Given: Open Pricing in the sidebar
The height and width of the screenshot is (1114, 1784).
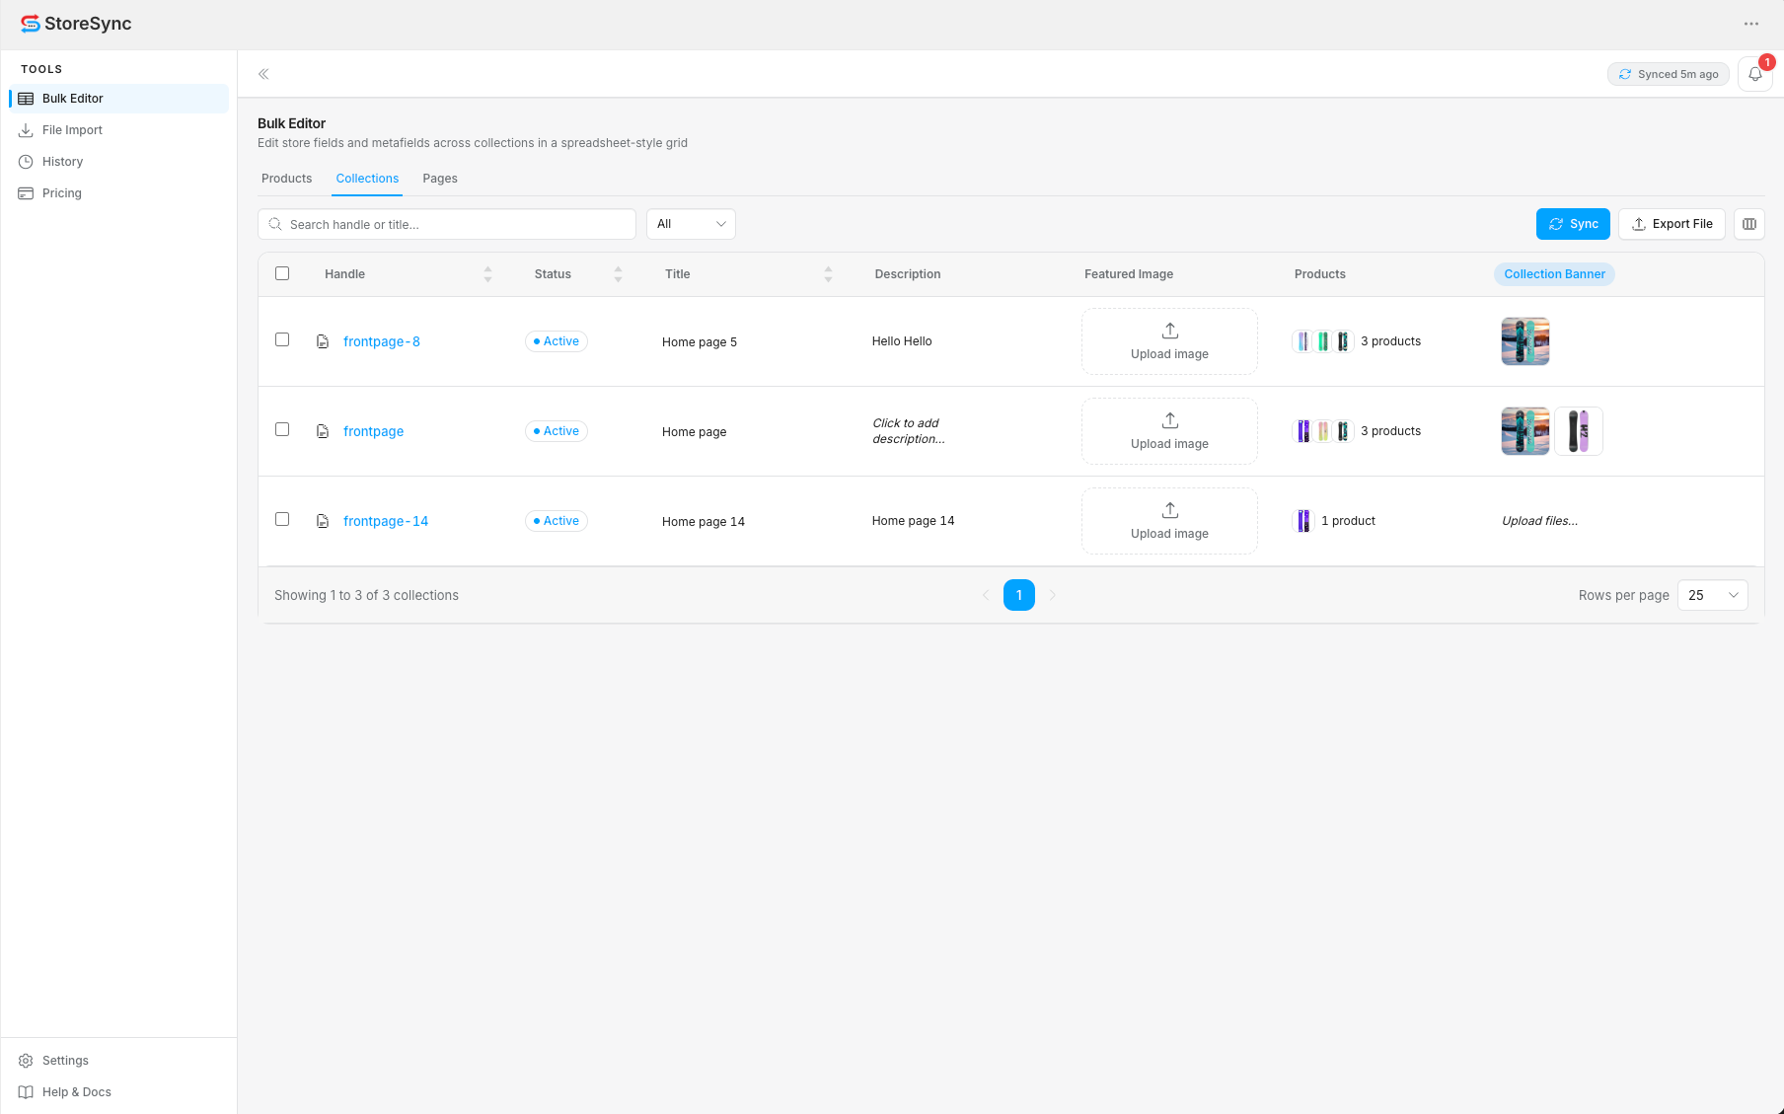Looking at the screenshot, I should click(x=118, y=193).
